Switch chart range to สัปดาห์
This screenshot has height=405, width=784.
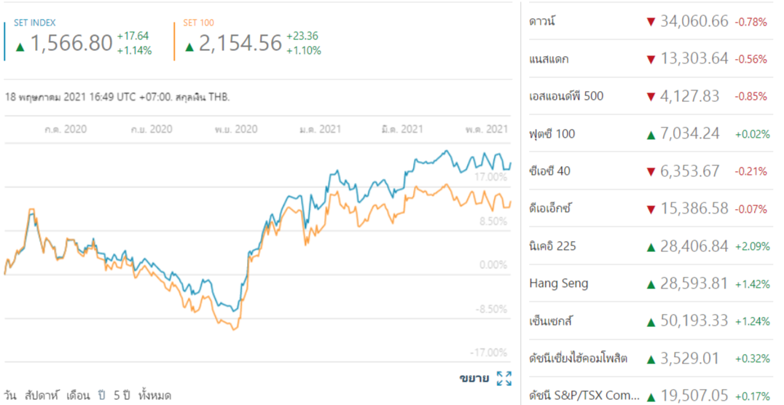40,396
